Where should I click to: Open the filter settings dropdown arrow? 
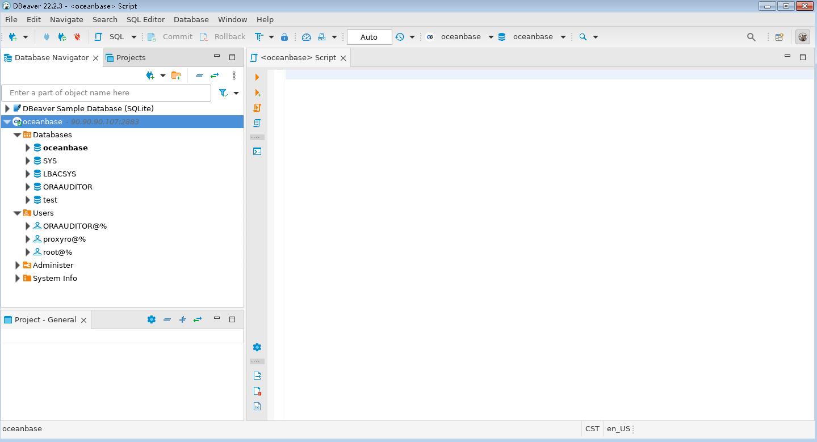(236, 93)
